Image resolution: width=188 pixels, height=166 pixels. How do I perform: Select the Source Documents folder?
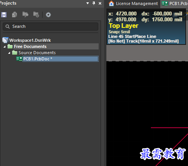(x=37, y=53)
